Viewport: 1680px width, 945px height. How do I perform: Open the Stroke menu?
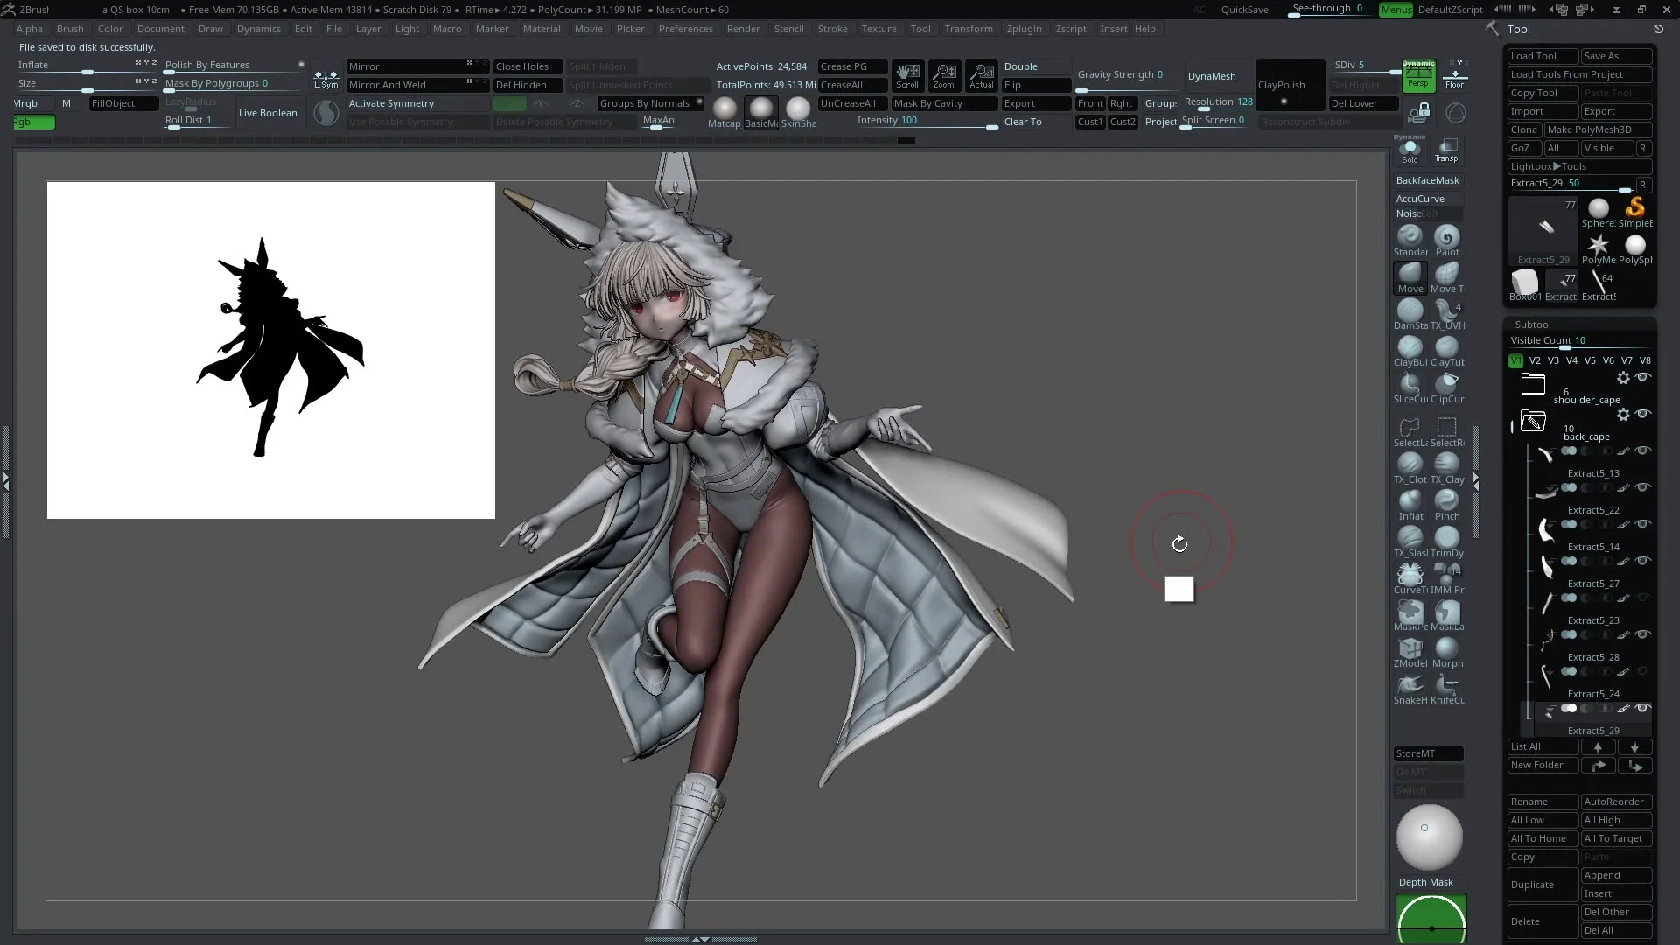coord(832,29)
